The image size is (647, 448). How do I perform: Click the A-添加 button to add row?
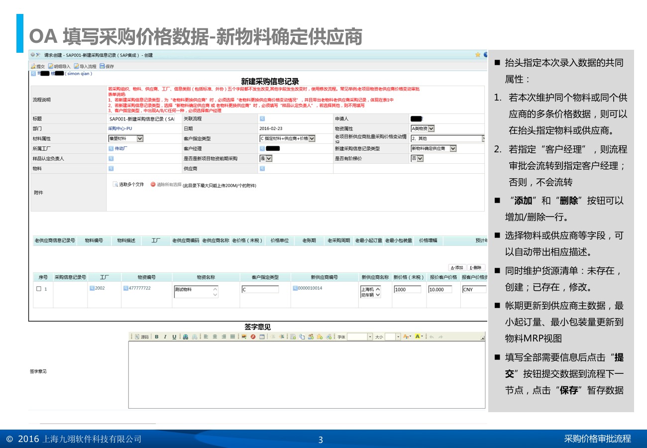457,268
